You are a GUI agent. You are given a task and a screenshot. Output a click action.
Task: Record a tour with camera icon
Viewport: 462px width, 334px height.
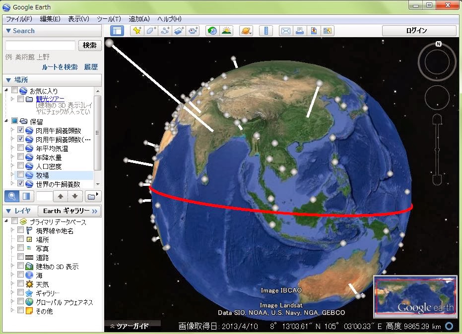194,31
